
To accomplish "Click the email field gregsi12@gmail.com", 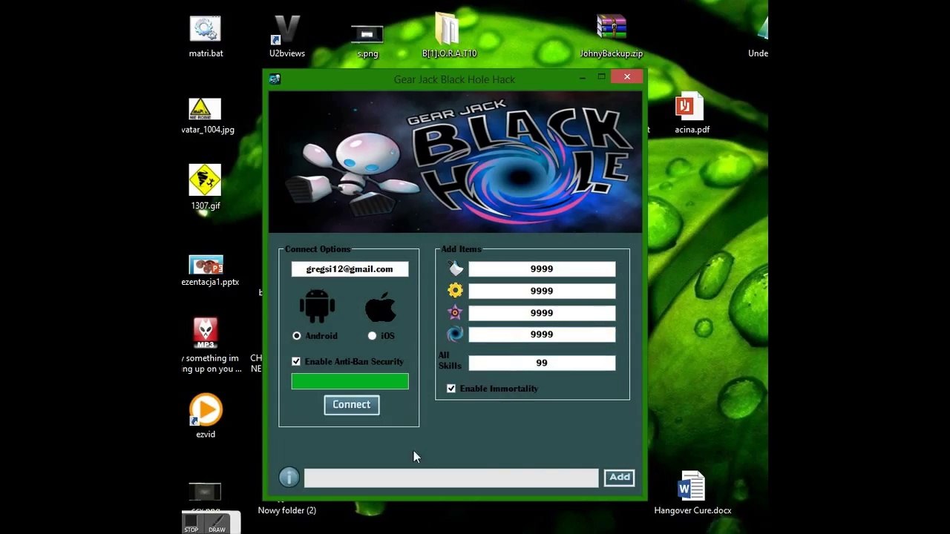I will pos(350,269).
